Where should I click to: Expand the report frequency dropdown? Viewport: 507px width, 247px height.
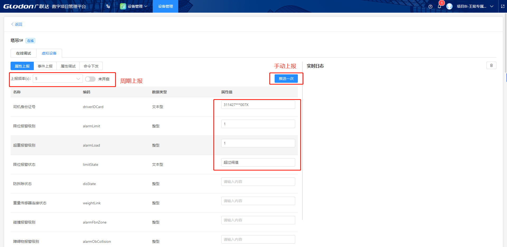[58, 79]
